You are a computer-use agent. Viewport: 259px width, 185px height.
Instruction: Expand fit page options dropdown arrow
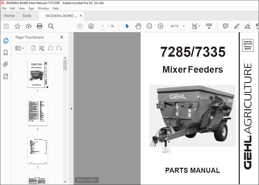(199, 26)
